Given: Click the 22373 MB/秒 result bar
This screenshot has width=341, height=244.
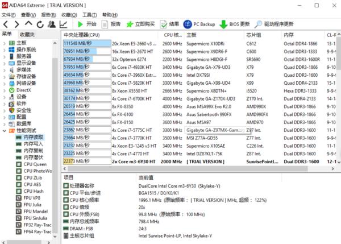Looking at the screenshot, I should [x=87, y=162].
